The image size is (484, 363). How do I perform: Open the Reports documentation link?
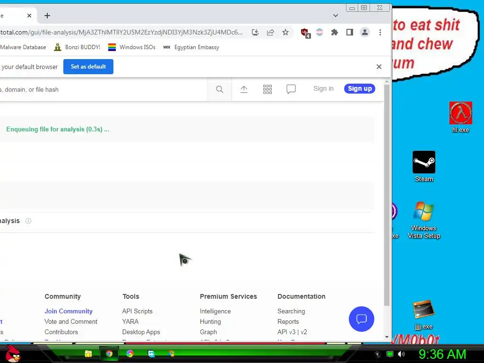pyautogui.click(x=288, y=321)
